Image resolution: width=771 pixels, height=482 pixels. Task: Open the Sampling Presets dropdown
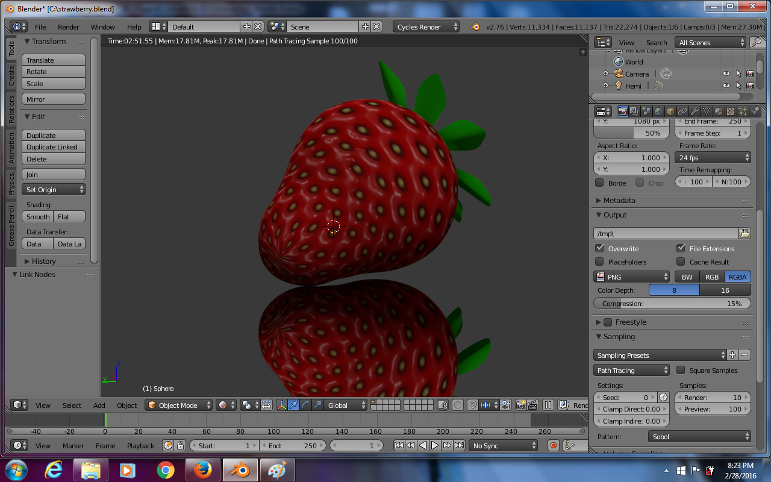tap(660, 355)
